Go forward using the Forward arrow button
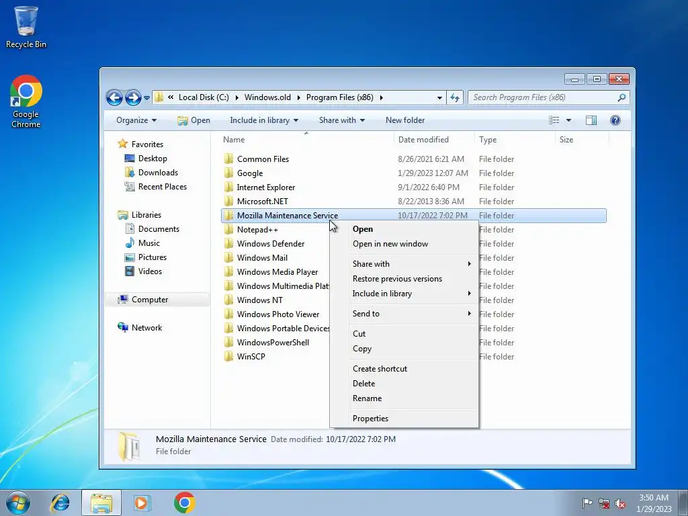This screenshot has width=688, height=516. tap(133, 97)
